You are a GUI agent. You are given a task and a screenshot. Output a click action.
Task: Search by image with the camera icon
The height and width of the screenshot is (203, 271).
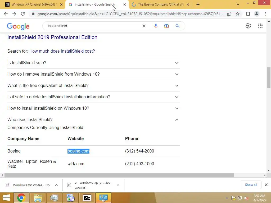(x=166, y=26)
